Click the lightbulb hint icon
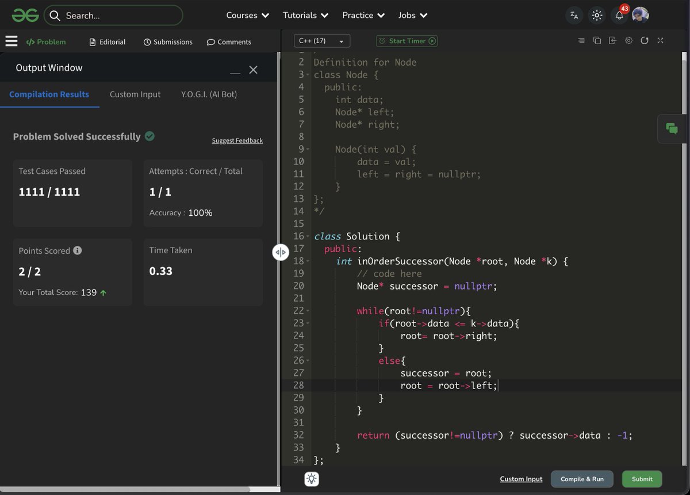Image resolution: width=690 pixels, height=495 pixels. click(311, 479)
